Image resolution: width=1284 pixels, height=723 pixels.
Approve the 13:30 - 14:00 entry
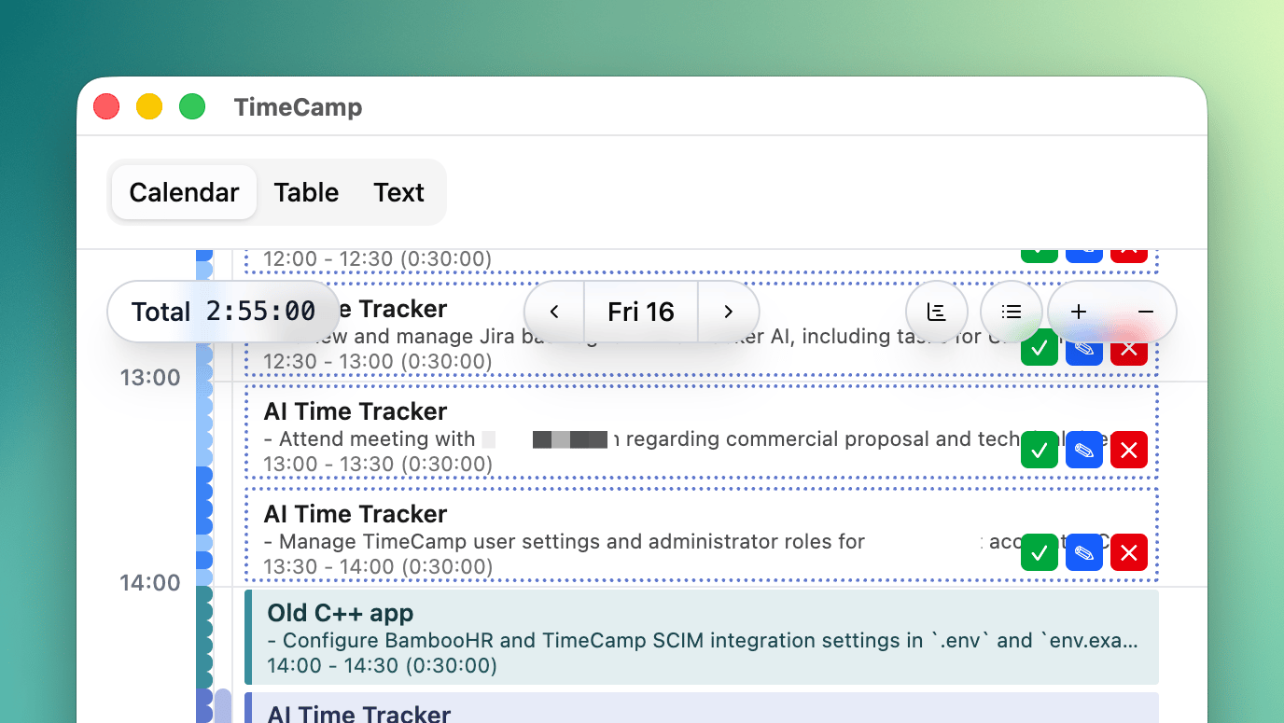(x=1040, y=552)
